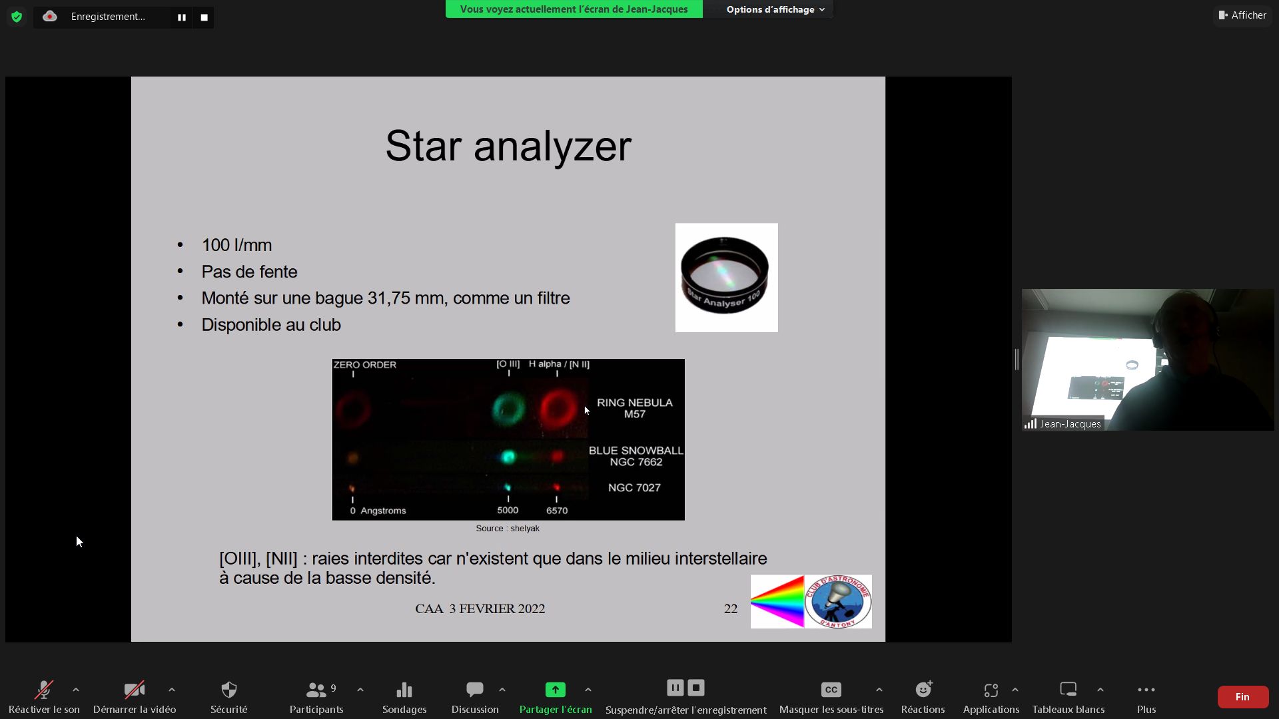Expand subtitle options arrow beside CC
The height and width of the screenshot is (719, 1279).
pyautogui.click(x=879, y=690)
